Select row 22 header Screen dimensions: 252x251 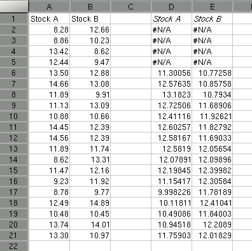[14, 246]
